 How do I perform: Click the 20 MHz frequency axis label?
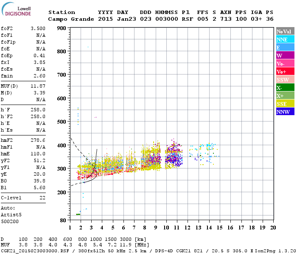[x=273, y=228]
